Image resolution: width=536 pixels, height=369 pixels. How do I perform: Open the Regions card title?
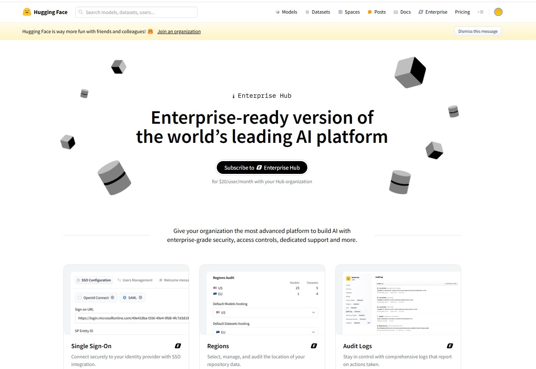218,346
